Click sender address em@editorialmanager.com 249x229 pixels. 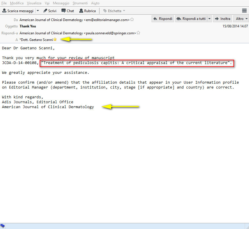[x=75, y=20]
